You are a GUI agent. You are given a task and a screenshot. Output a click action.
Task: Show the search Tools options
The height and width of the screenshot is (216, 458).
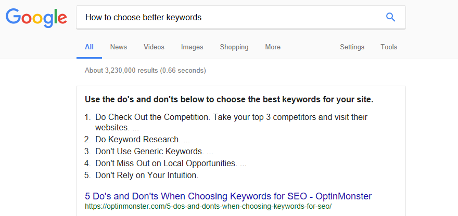point(389,47)
